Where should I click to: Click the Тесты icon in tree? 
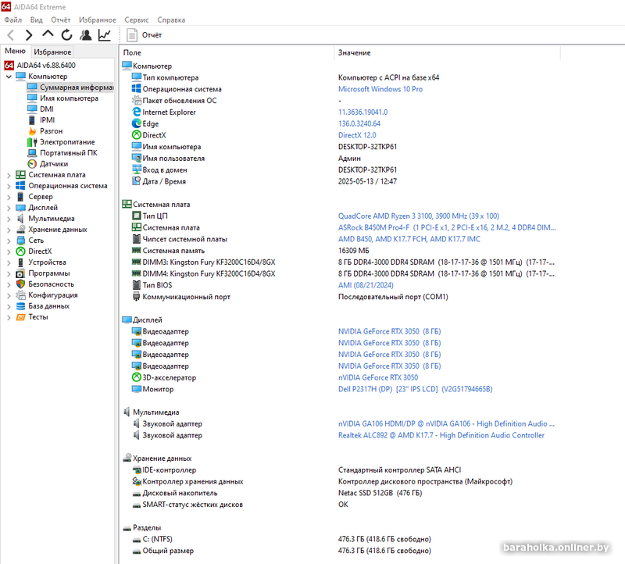pyautogui.click(x=20, y=317)
